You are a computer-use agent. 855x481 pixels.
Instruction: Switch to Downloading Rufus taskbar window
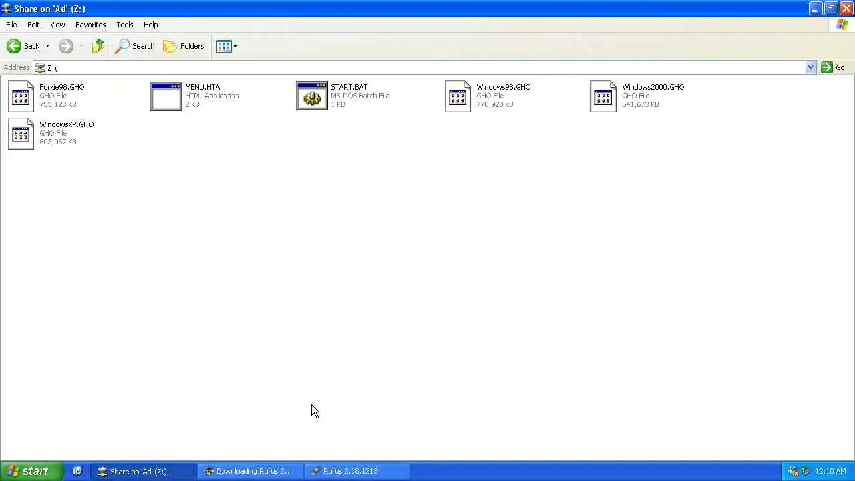252,471
